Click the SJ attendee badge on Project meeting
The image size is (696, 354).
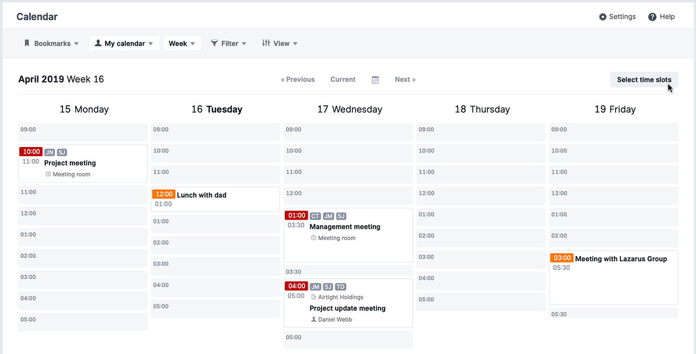62,152
